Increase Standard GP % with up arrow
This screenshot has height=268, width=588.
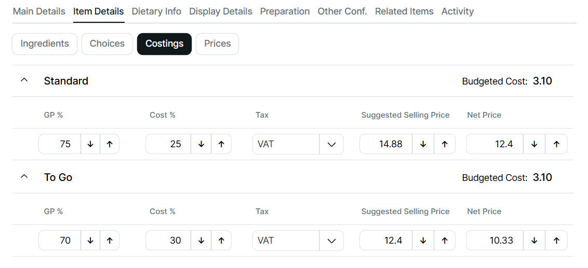(x=110, y=144)
